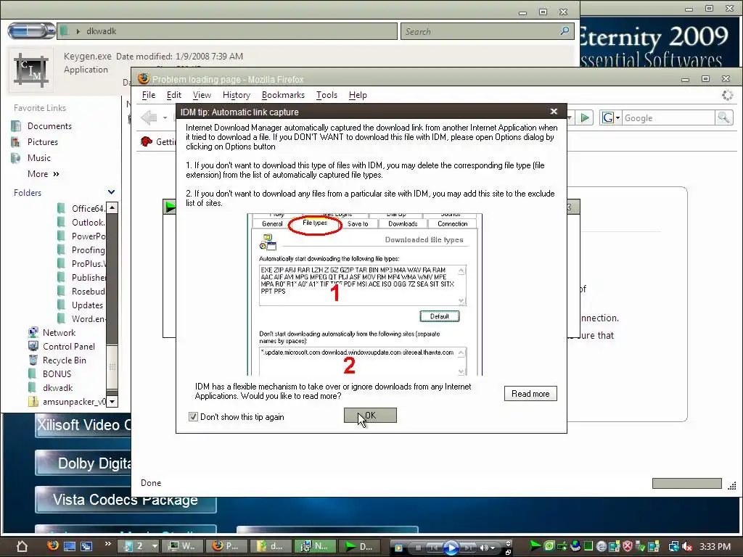
Task: Open the Firefox History menu
Action: 237,95
